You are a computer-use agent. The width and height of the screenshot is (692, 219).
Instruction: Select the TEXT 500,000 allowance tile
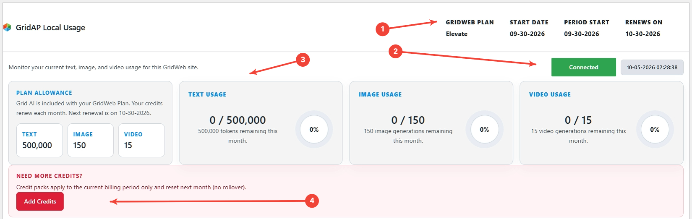(39, 140)
